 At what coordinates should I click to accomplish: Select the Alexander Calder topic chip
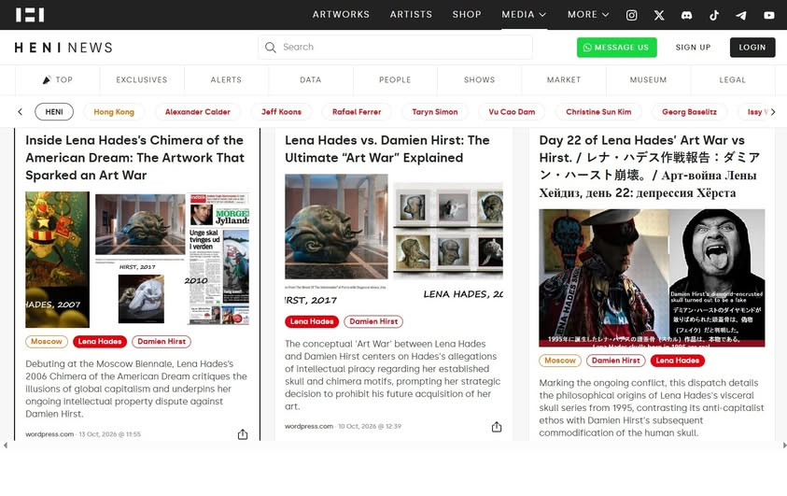click(198, 112)
